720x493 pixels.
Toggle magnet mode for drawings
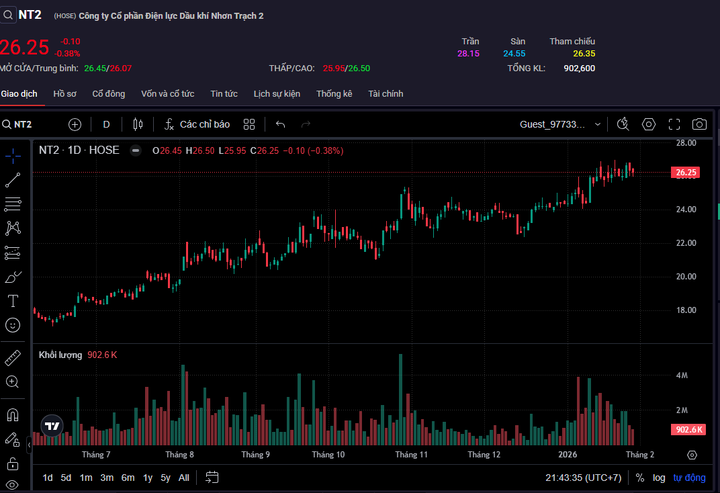[x=13, y=414]
